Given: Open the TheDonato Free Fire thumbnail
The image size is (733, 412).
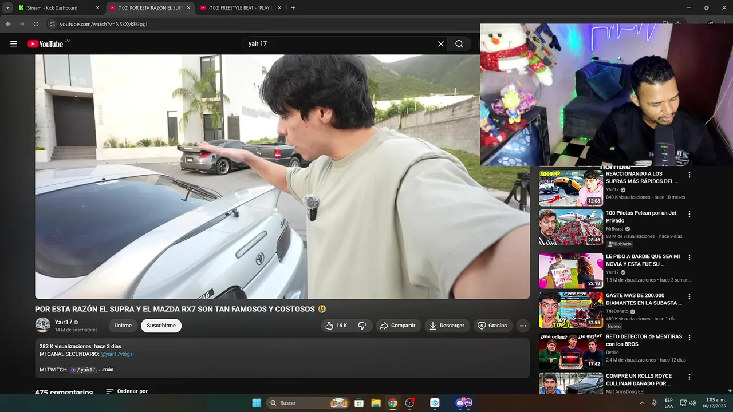Looking at the screenshot, I should point(571,310).
